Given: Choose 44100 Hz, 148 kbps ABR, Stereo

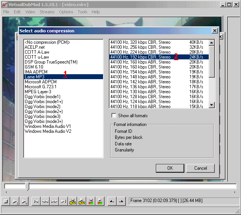Looking at the screenshot, I should pos(159,76).
